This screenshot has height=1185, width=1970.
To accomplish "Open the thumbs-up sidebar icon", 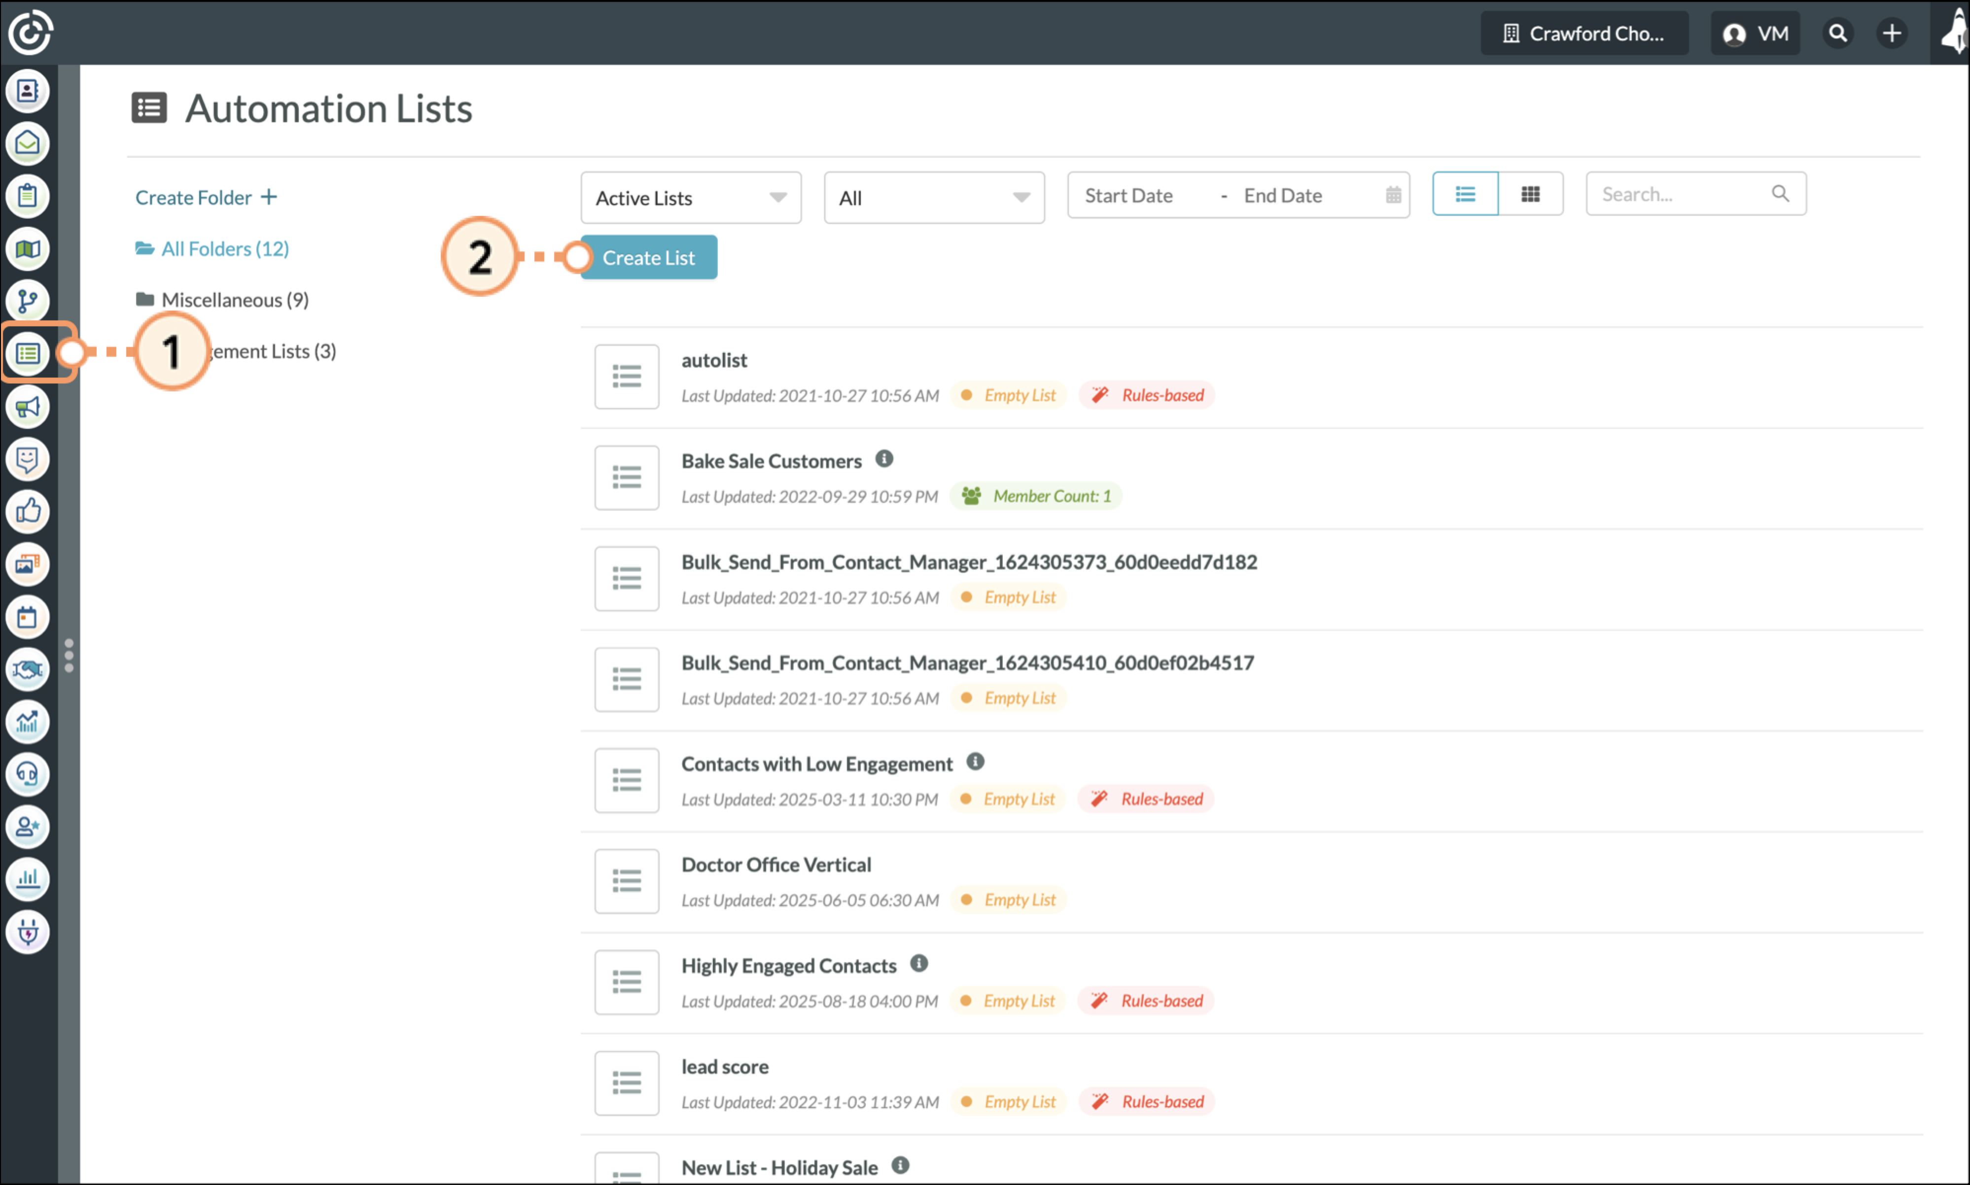I will tap(28, 511).
